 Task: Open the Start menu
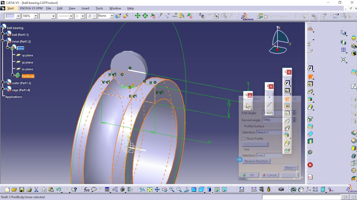(x=10, y=8)
